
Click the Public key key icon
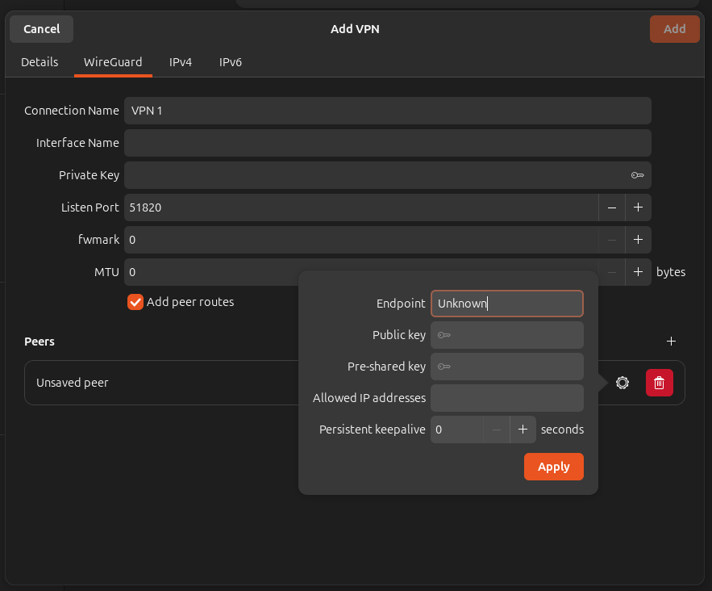click(x=443, y=335)
